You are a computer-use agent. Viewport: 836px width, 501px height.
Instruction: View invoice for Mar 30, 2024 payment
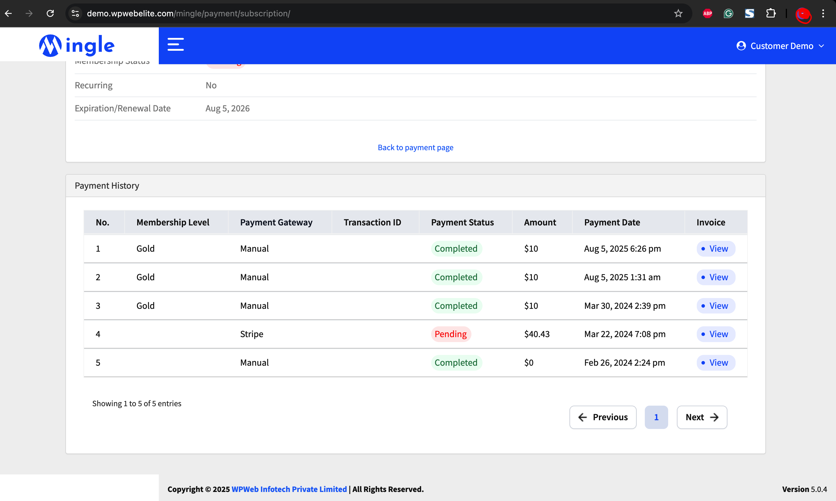716,306
